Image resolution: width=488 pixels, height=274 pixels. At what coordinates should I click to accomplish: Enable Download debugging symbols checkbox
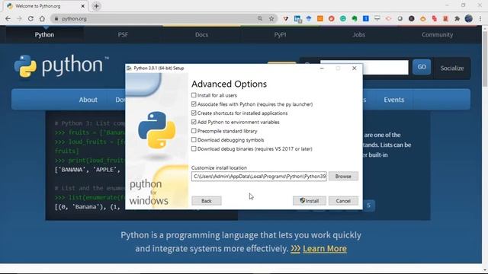click(194, 140)
